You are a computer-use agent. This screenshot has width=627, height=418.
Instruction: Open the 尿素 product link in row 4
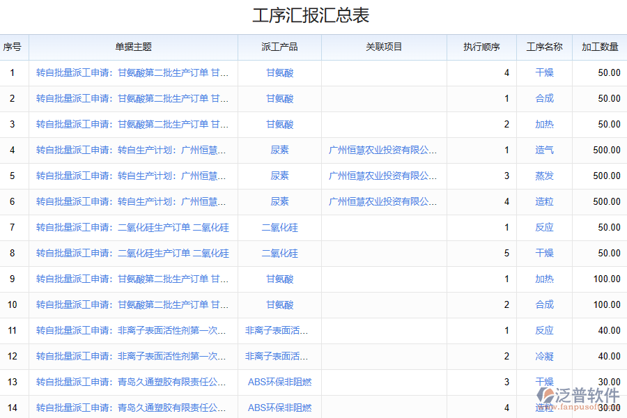[279, 150]
